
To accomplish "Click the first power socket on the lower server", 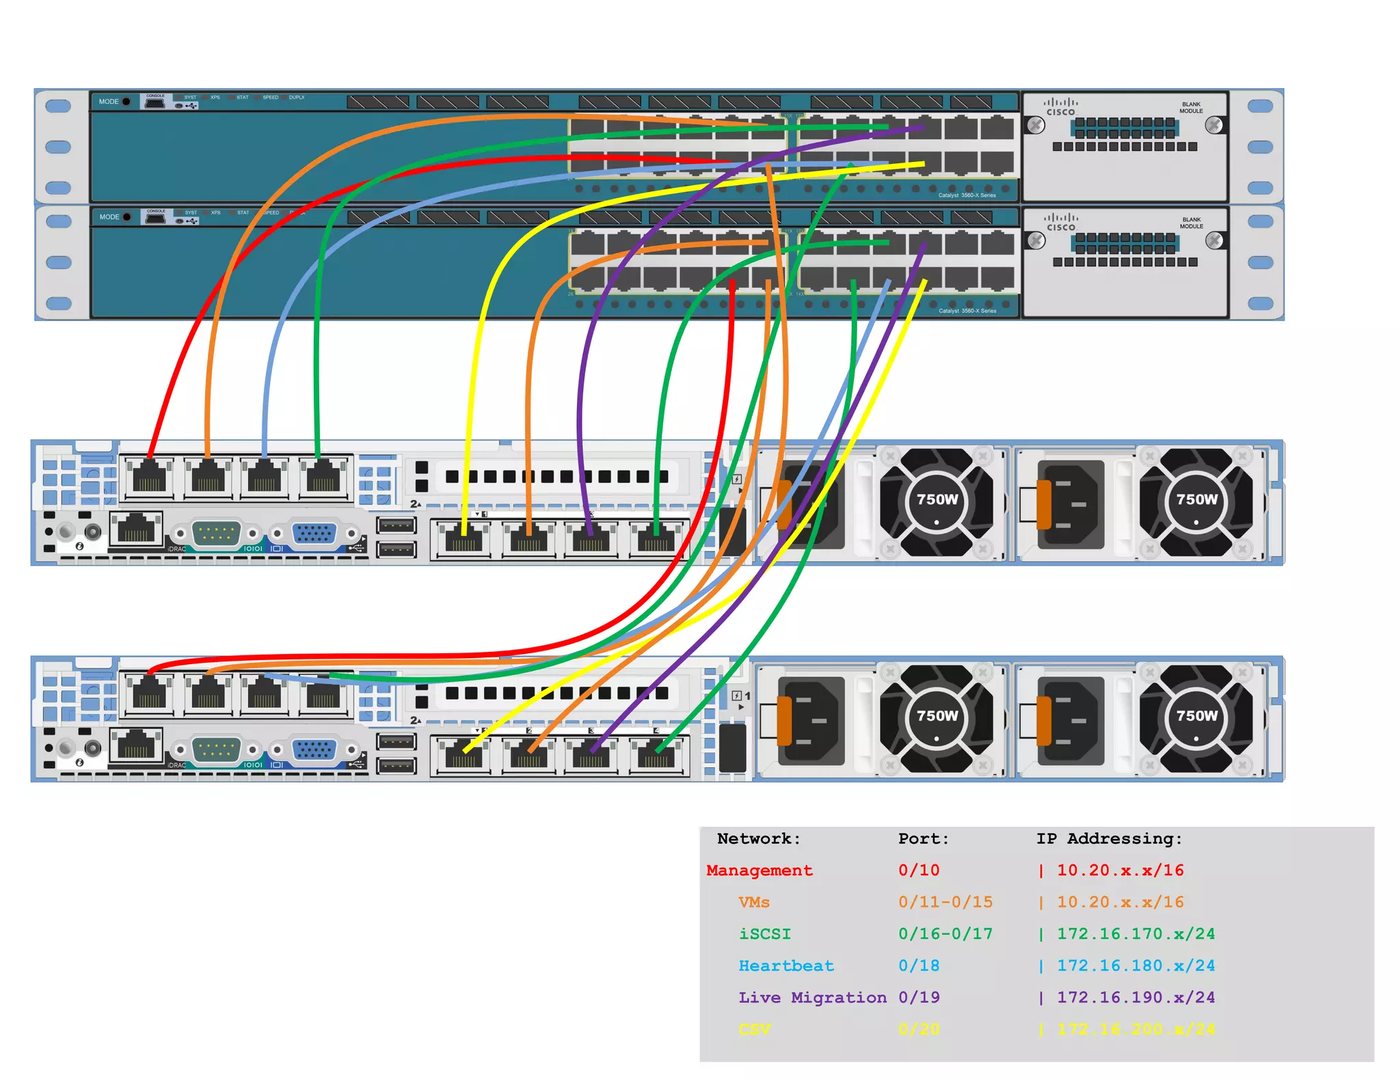I will pos(811,721).
